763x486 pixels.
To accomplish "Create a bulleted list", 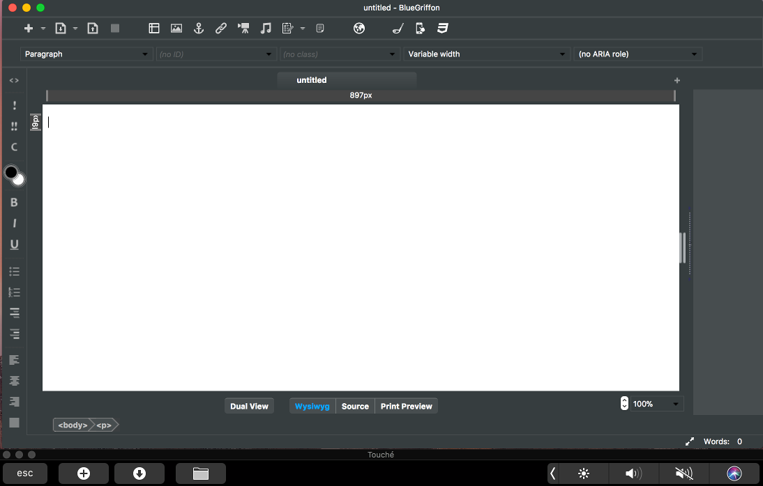I will (14, 272).
